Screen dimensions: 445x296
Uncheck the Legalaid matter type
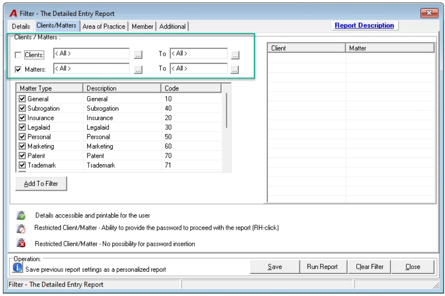22,127
